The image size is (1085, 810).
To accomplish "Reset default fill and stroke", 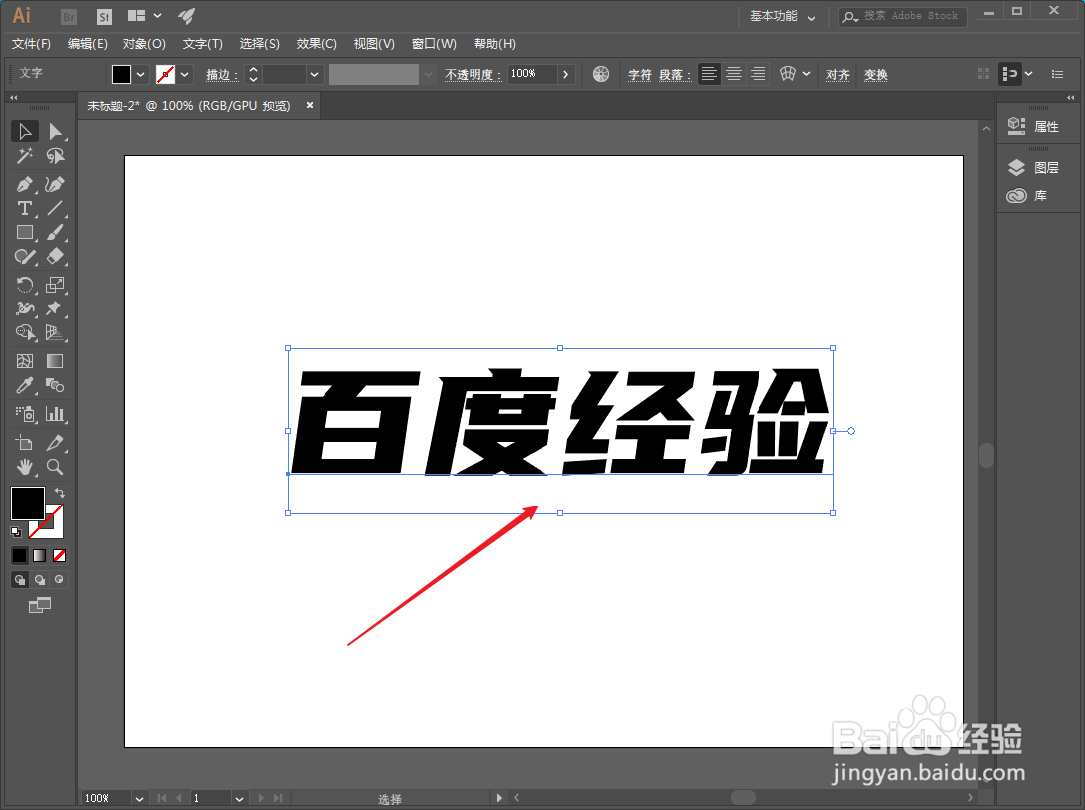I will tap(16, 532).
